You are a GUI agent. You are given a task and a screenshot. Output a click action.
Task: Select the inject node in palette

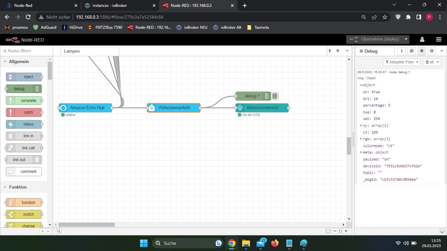(24, 77)
